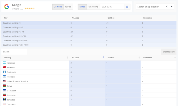Click the Venezuela flag icon
The image size is (178, 106).
coord(4,95)
